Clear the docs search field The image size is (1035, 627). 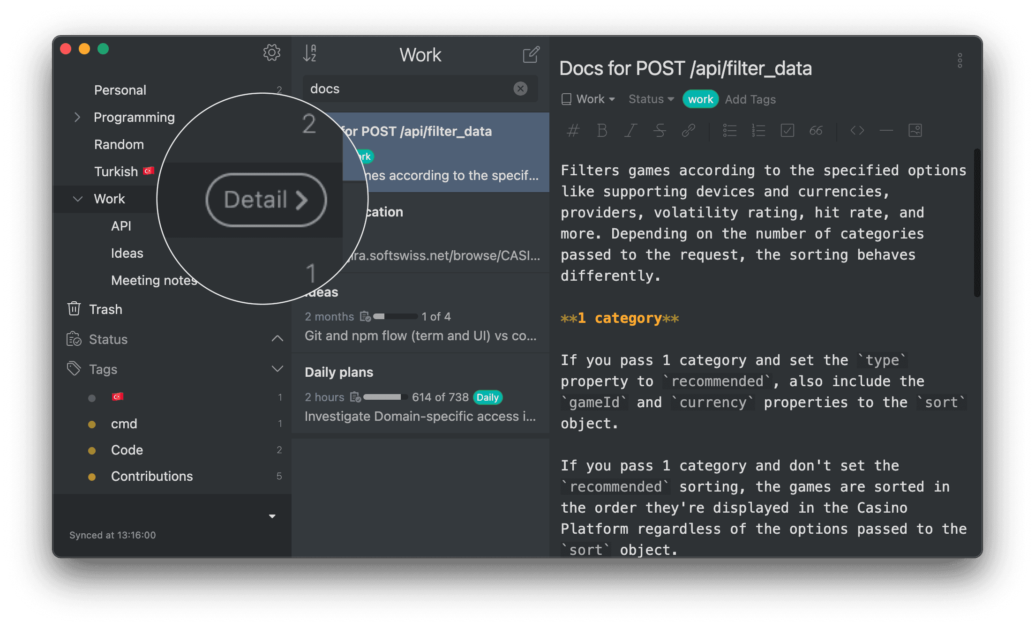click(x=520, y=89)
